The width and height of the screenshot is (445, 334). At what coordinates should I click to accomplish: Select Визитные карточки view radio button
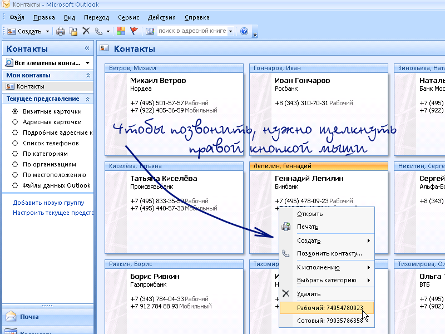coord(15,111)
